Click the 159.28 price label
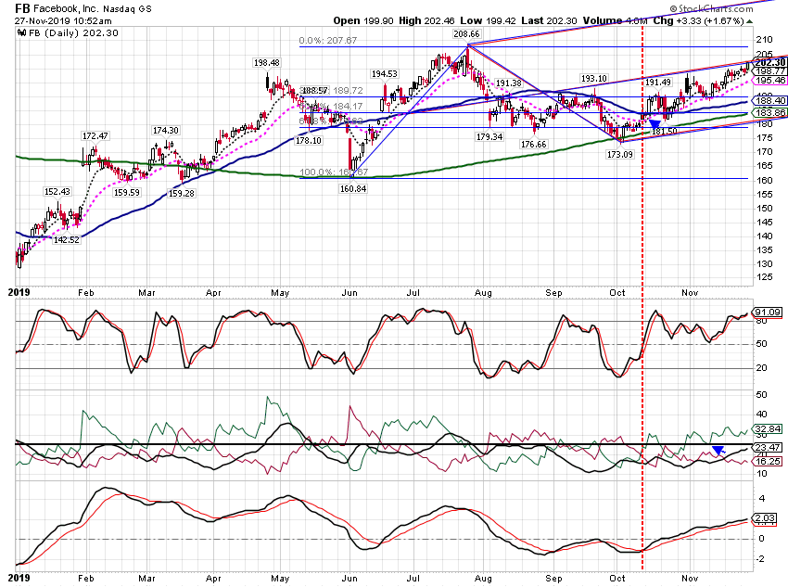The height and width of the screenshot is (587, 788). click(x=181, y=193)
